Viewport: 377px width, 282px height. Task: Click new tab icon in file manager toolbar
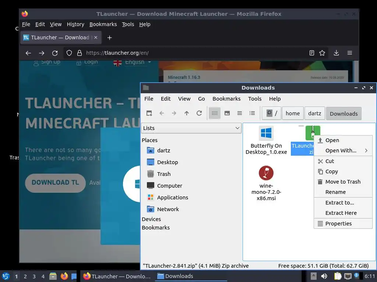coord(149,113)
